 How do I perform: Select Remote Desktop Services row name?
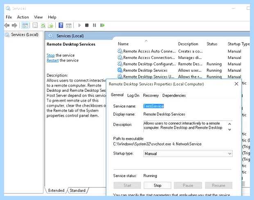pos(145,70)
